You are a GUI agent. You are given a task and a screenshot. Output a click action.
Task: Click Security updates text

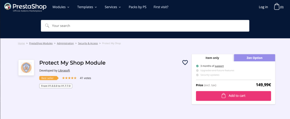pyautogui.click(x=210, y=75)
